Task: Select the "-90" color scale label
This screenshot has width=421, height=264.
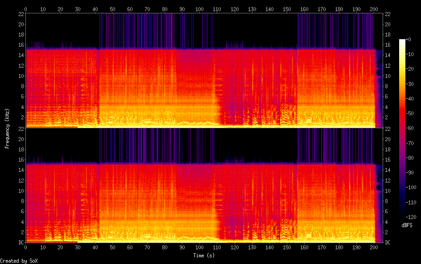Action: tap(409, 173)
